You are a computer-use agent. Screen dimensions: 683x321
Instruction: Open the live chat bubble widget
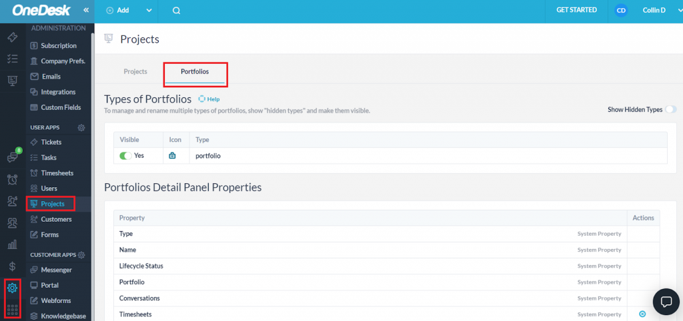pyautogui.click(x=665, y=301)
